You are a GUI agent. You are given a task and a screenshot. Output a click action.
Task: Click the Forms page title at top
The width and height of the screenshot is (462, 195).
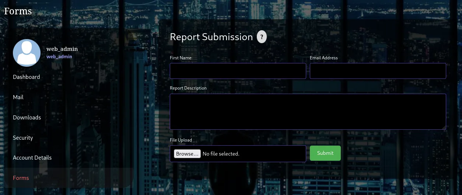[x=18, y=11]
